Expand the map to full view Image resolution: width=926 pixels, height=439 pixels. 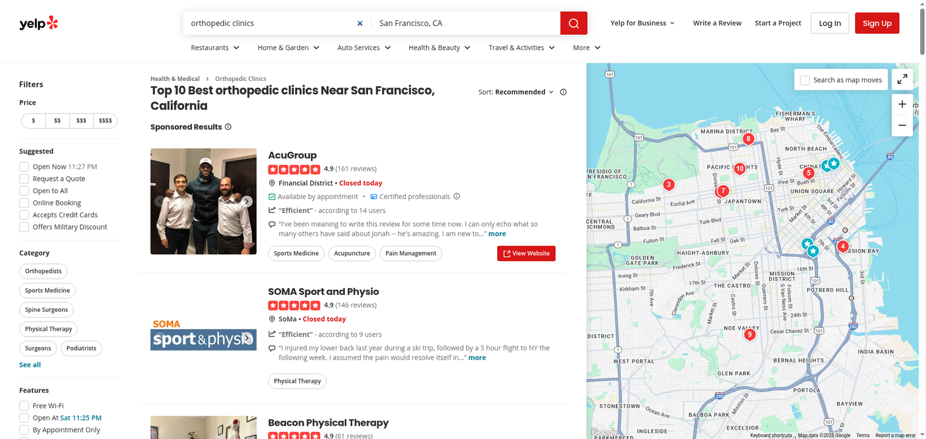[x=902, y=80]
